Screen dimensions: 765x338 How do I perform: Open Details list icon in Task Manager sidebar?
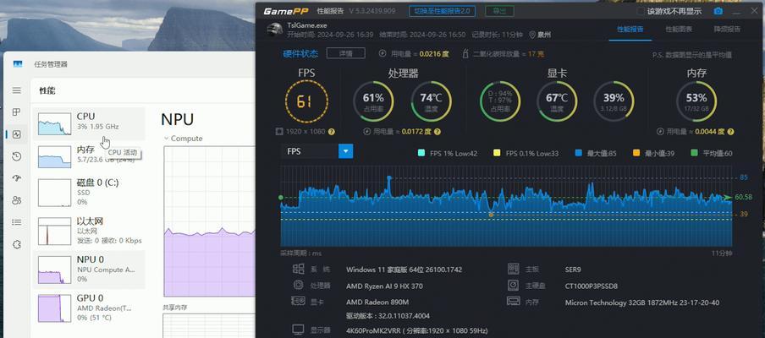point(17,222)
